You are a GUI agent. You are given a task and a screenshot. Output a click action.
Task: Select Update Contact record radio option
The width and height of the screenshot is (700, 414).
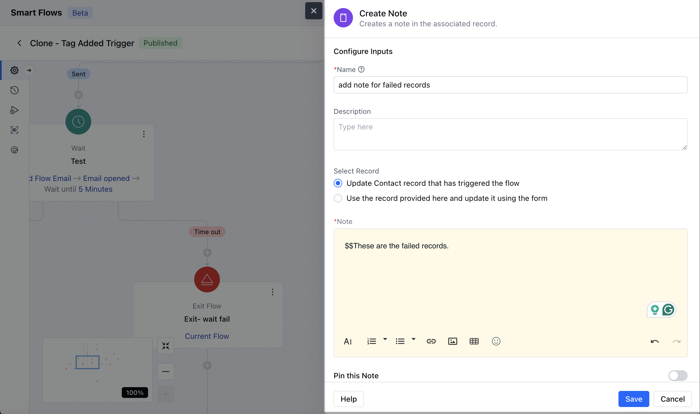click(338, 183)
